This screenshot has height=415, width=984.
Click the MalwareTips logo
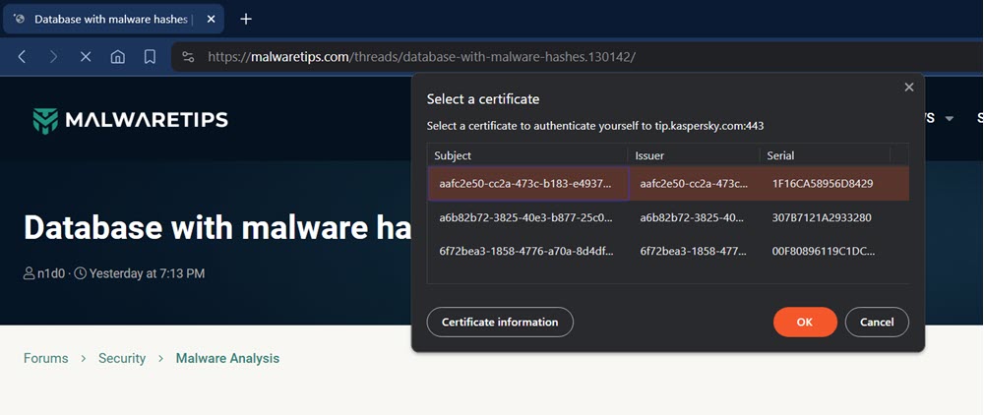coord(131,120)
